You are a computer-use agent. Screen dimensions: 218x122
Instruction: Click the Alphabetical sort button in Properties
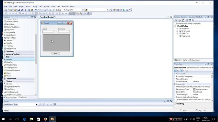[178, 71]
